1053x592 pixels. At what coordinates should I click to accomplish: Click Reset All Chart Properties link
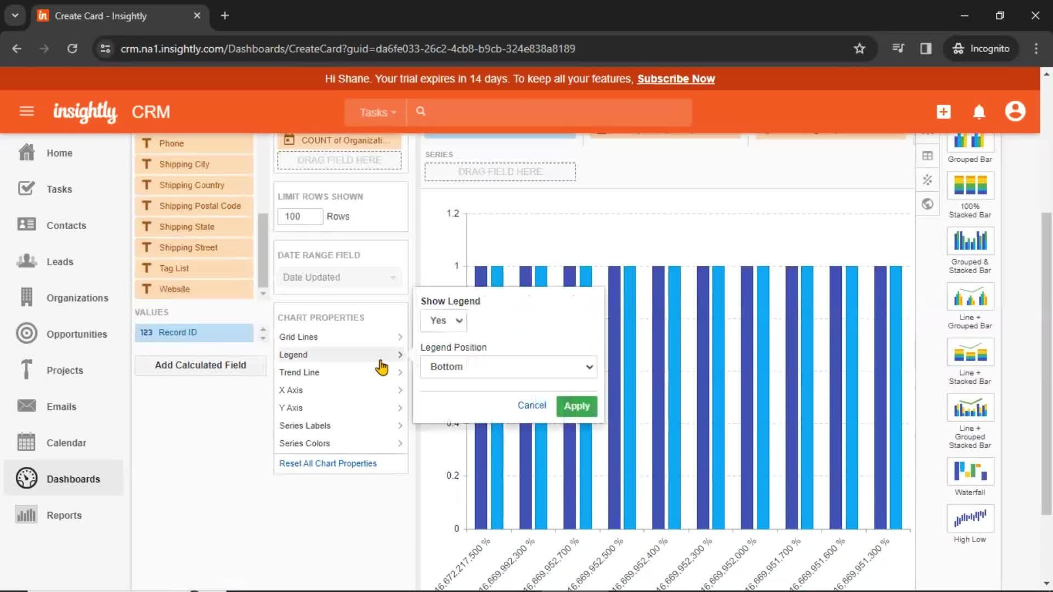point(327,463)
